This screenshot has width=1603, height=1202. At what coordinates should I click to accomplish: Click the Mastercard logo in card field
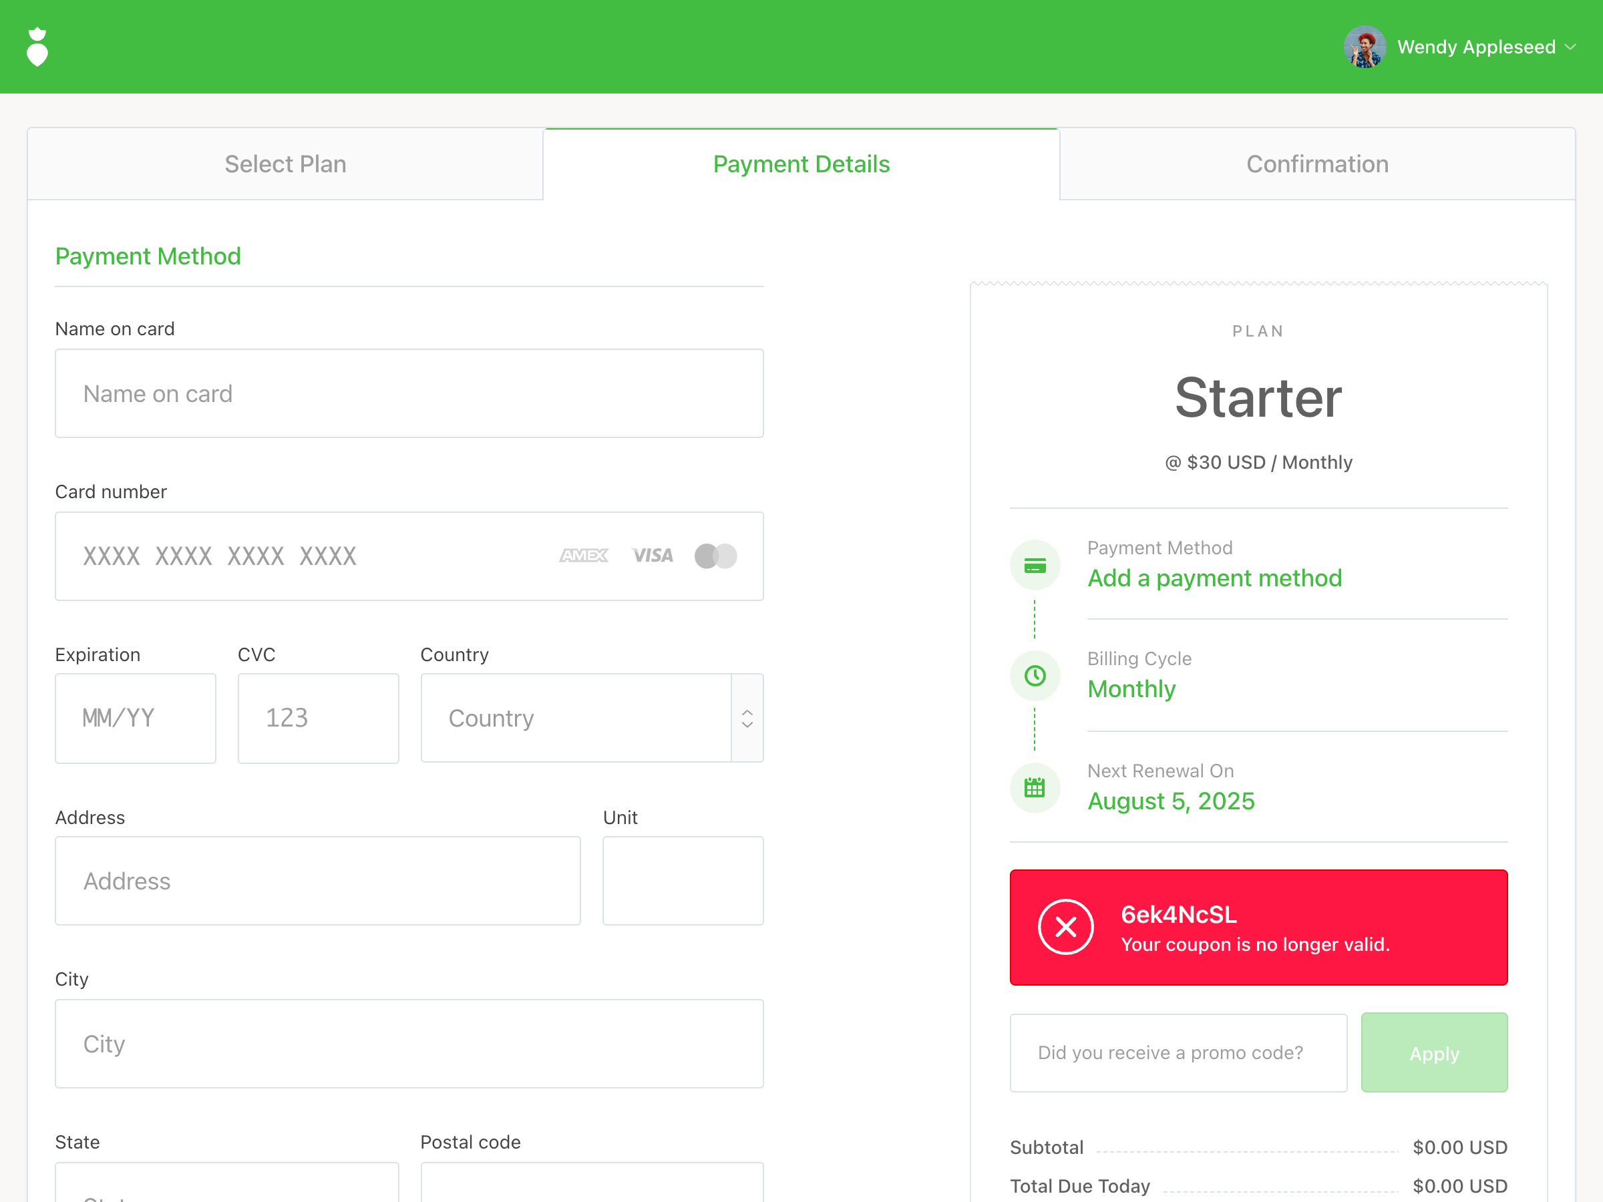(x=715, y=556)
